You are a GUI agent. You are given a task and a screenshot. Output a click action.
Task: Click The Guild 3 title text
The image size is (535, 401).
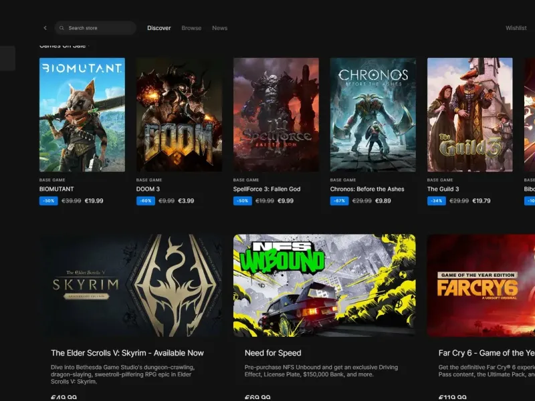tap(443, 189)
